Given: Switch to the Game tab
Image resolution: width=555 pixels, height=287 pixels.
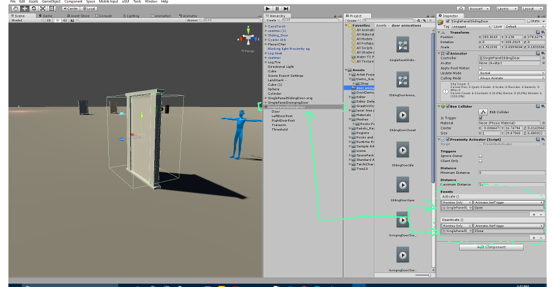Looking at the screenshot, I should tap(45, 16).
